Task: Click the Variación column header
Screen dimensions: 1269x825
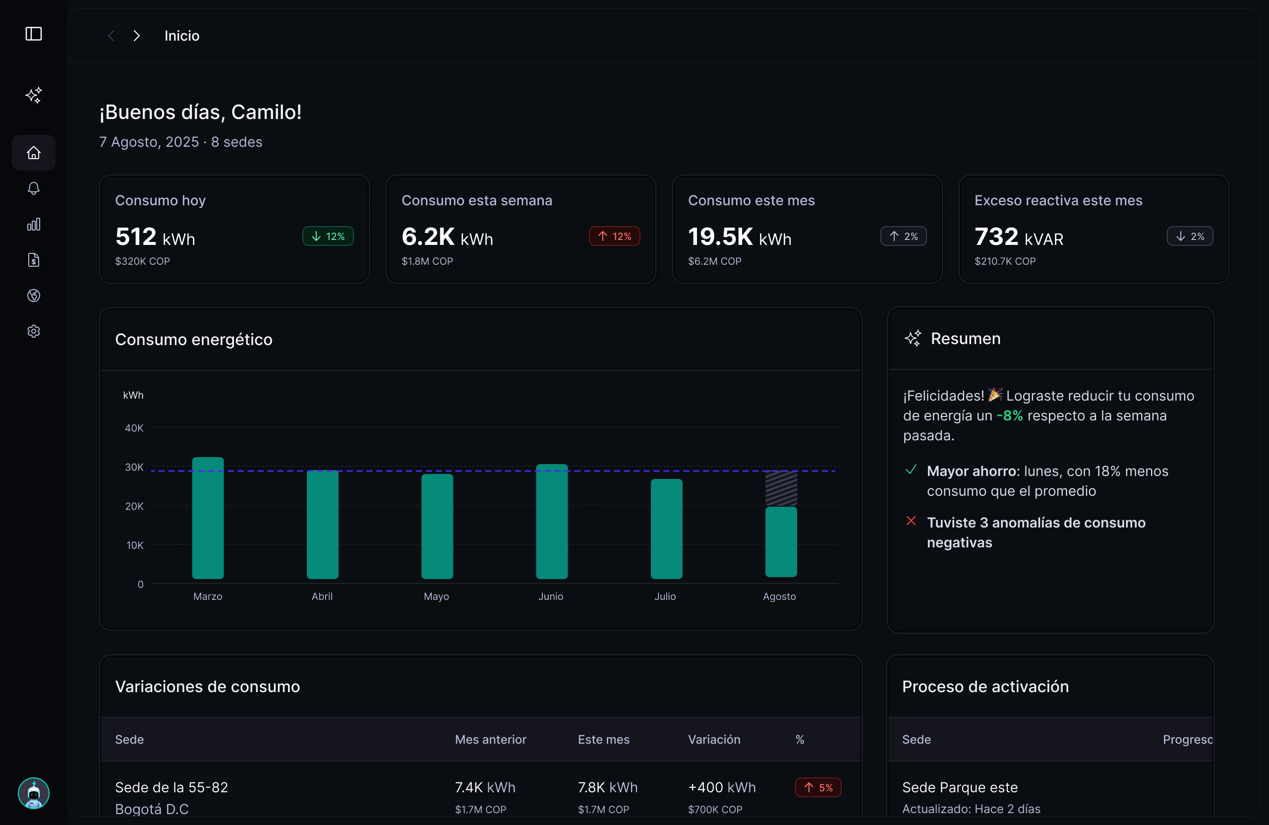Action: [714, 740]
